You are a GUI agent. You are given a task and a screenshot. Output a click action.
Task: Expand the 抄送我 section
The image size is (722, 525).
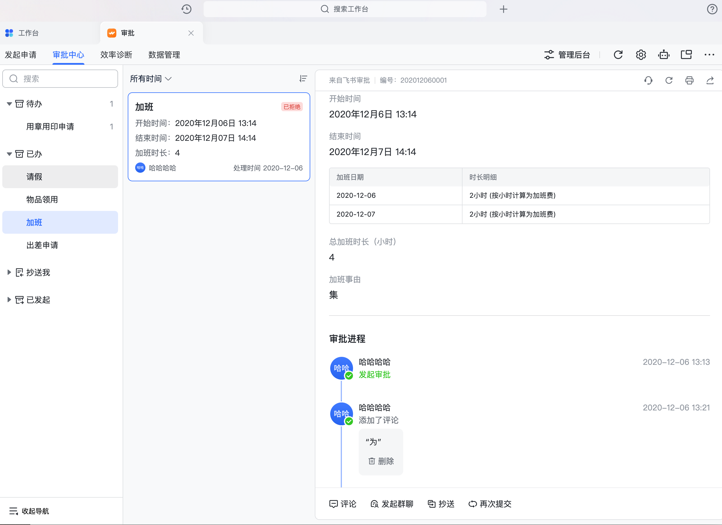pos(9,272)
